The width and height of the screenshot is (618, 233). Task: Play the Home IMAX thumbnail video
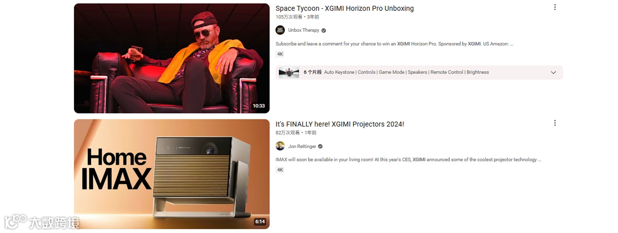(x=172, y=174)
